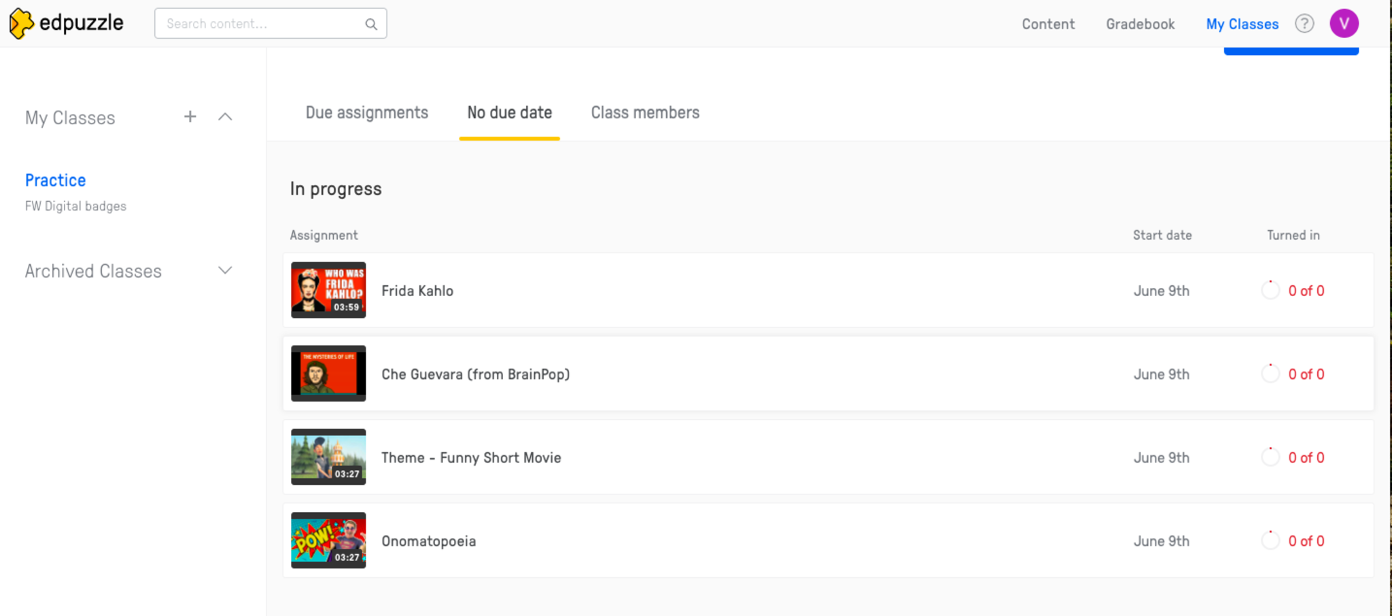Screen dimensions: 1392x616
Task: Click the Search content field
Action: 262,24
